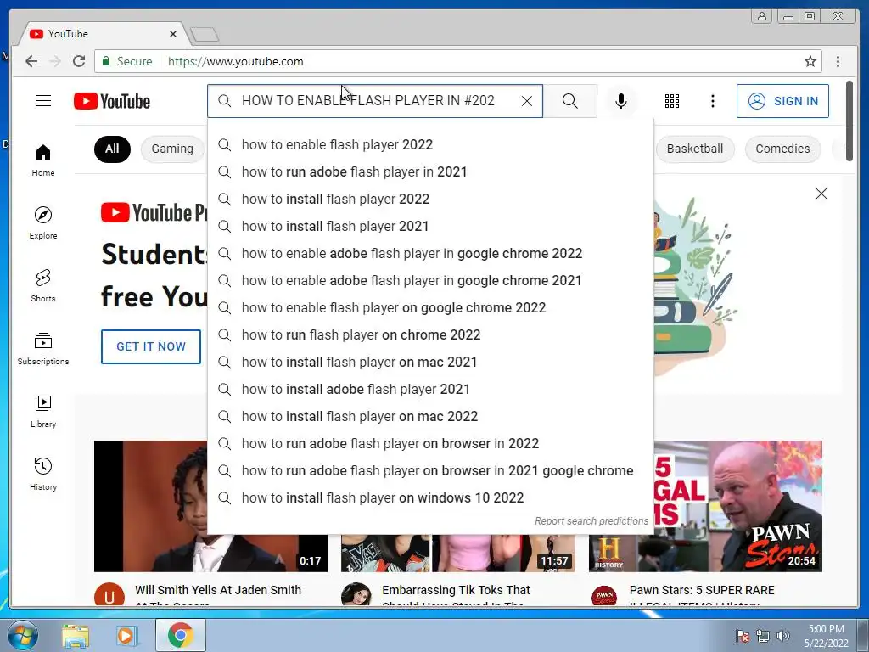Click the U channel avatar
This screenshot has width=869, height=652.
(109, 595)
